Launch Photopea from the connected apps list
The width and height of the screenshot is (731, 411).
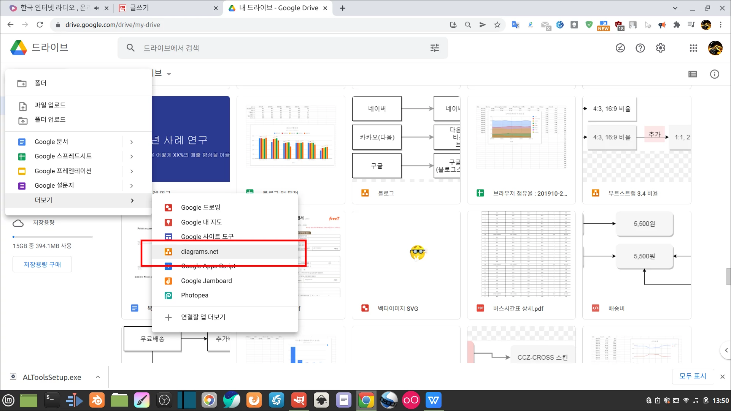pos(194,295)
